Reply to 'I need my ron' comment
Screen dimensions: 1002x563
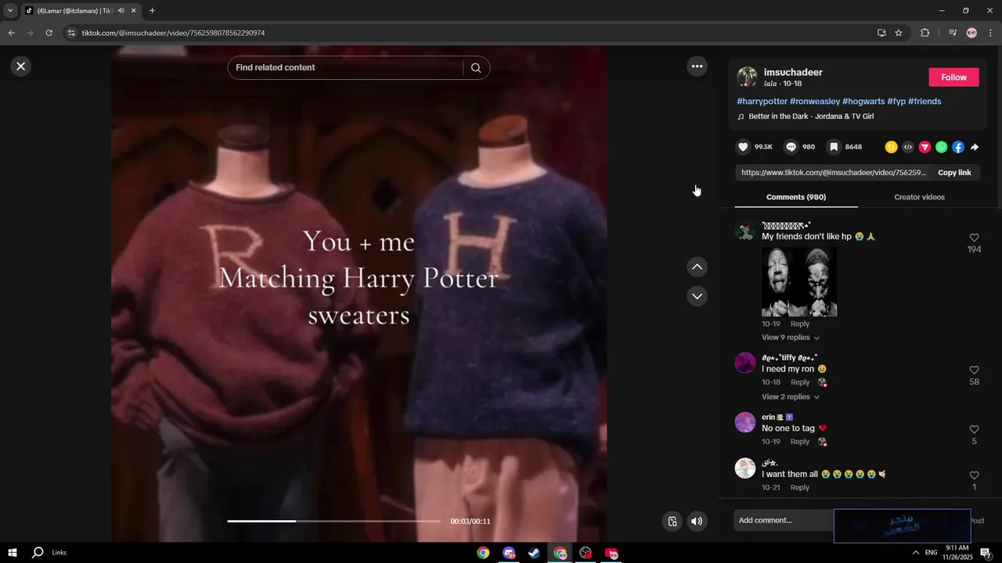point(800,382)
